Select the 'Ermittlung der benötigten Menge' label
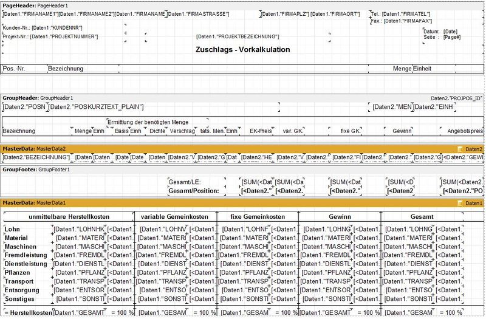 tap(148, 123)
